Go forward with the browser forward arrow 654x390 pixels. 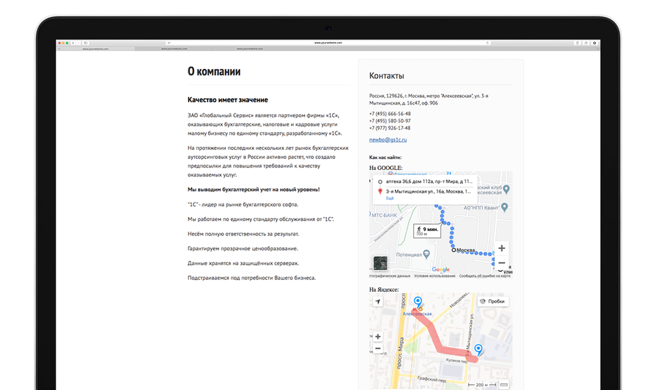tap(78, 43)
